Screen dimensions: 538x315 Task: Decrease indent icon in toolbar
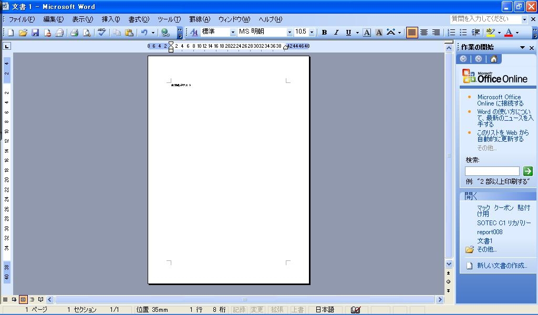point(475,33)
